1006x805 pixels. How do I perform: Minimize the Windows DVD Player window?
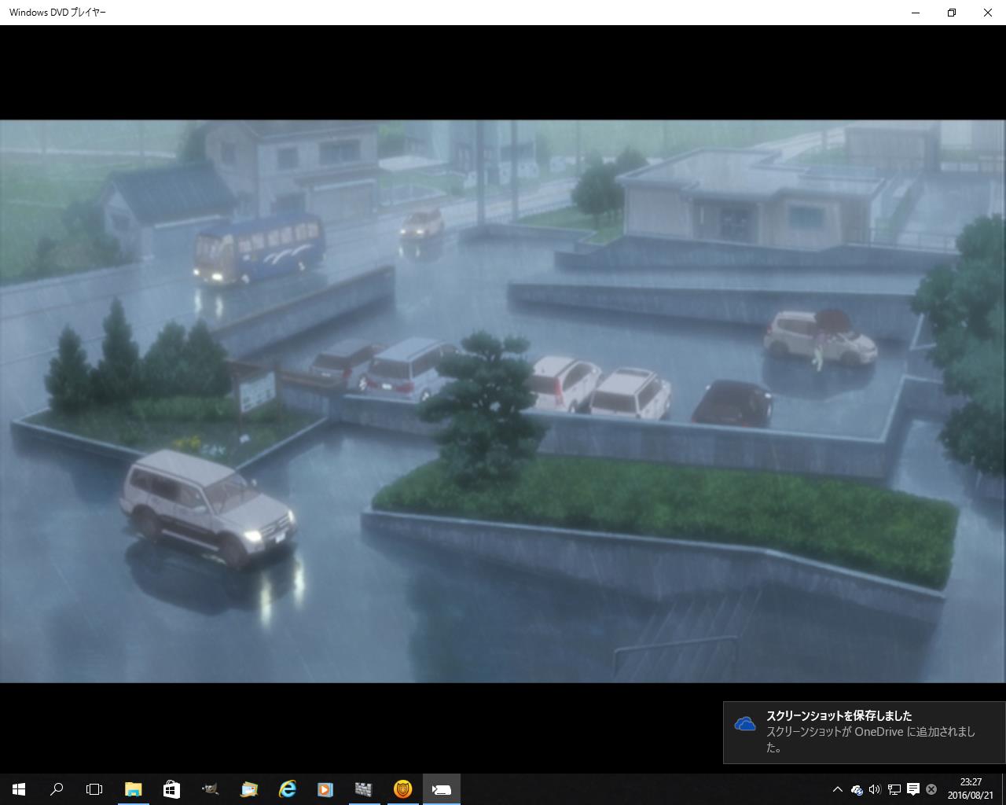pyautogui.click(x=916, y=13)
